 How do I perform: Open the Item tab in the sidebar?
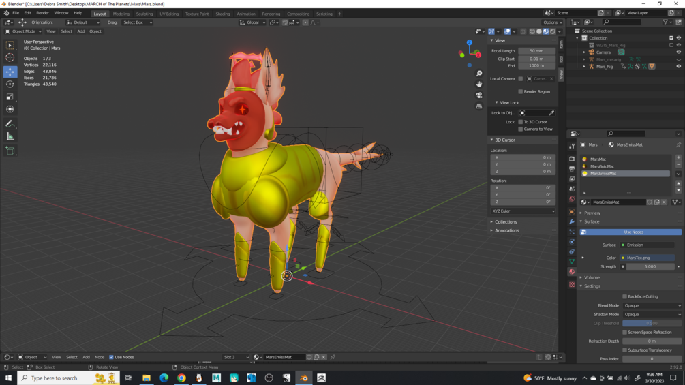click(x=562, y=44)
